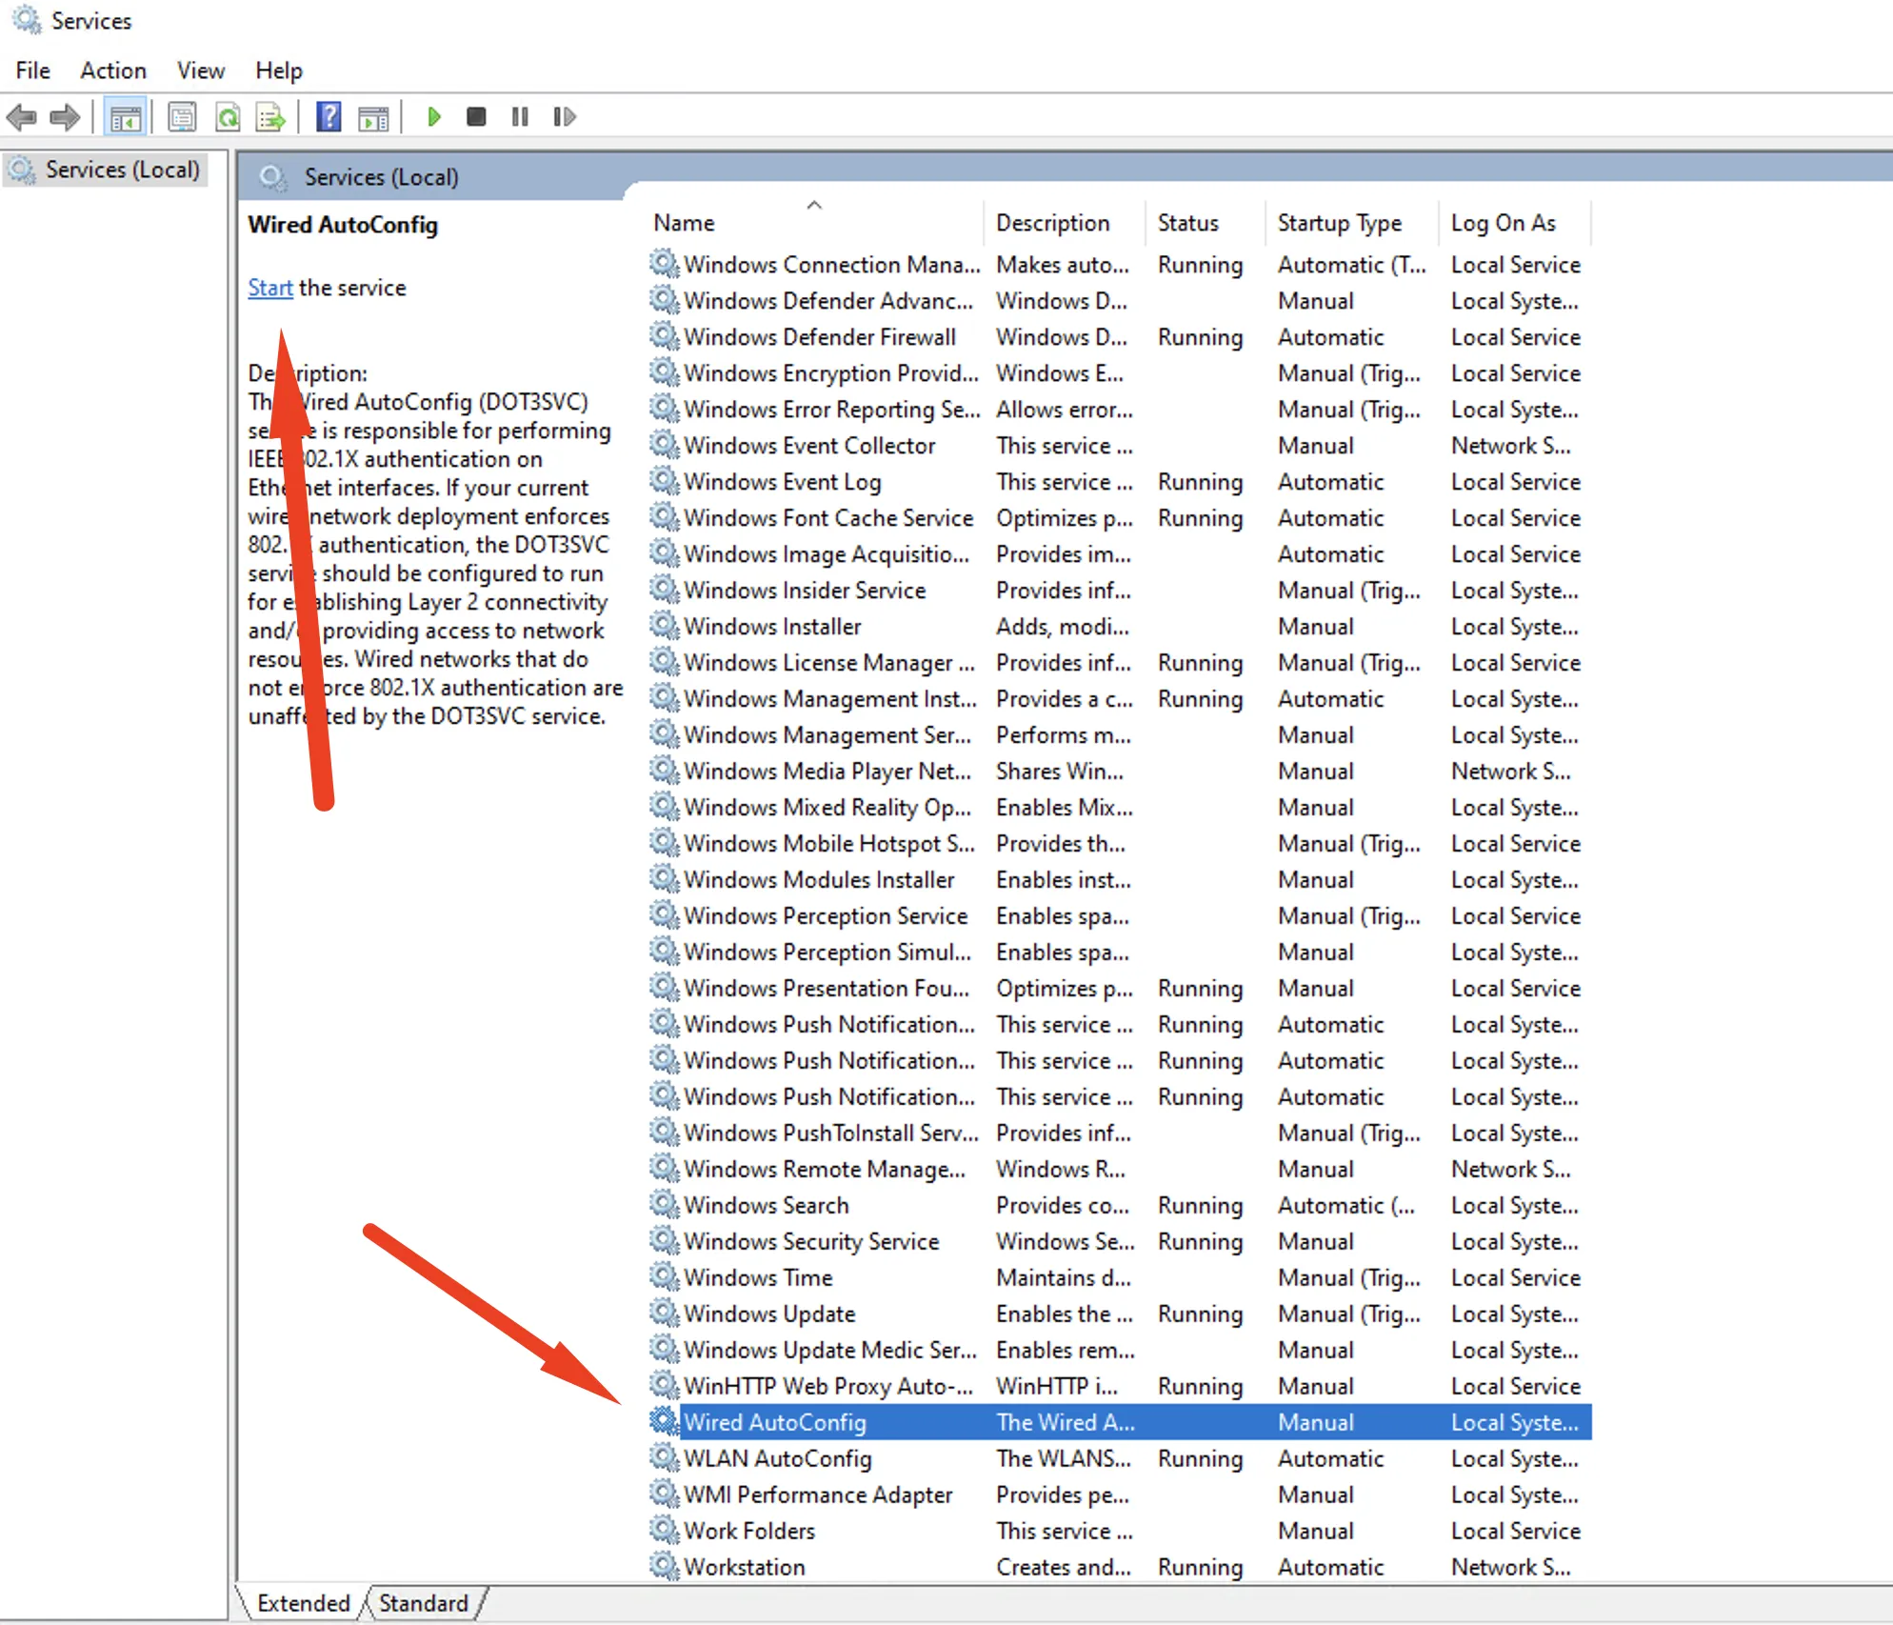Open the Action menu
1893x1625 pixels.
coord(113,70)
